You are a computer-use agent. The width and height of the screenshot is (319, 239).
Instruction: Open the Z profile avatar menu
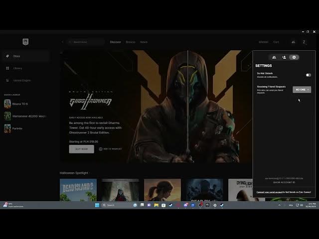point(304,42)
